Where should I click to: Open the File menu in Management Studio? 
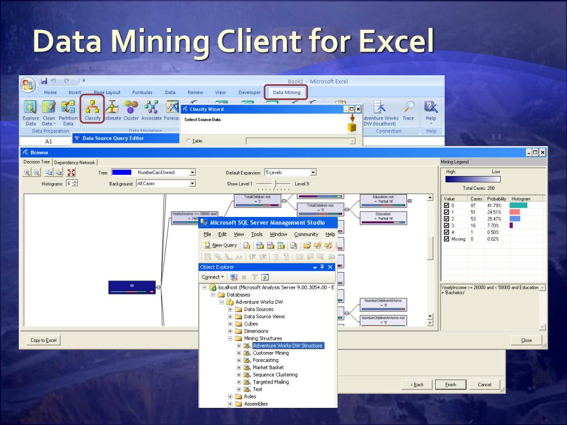[207, 234]
